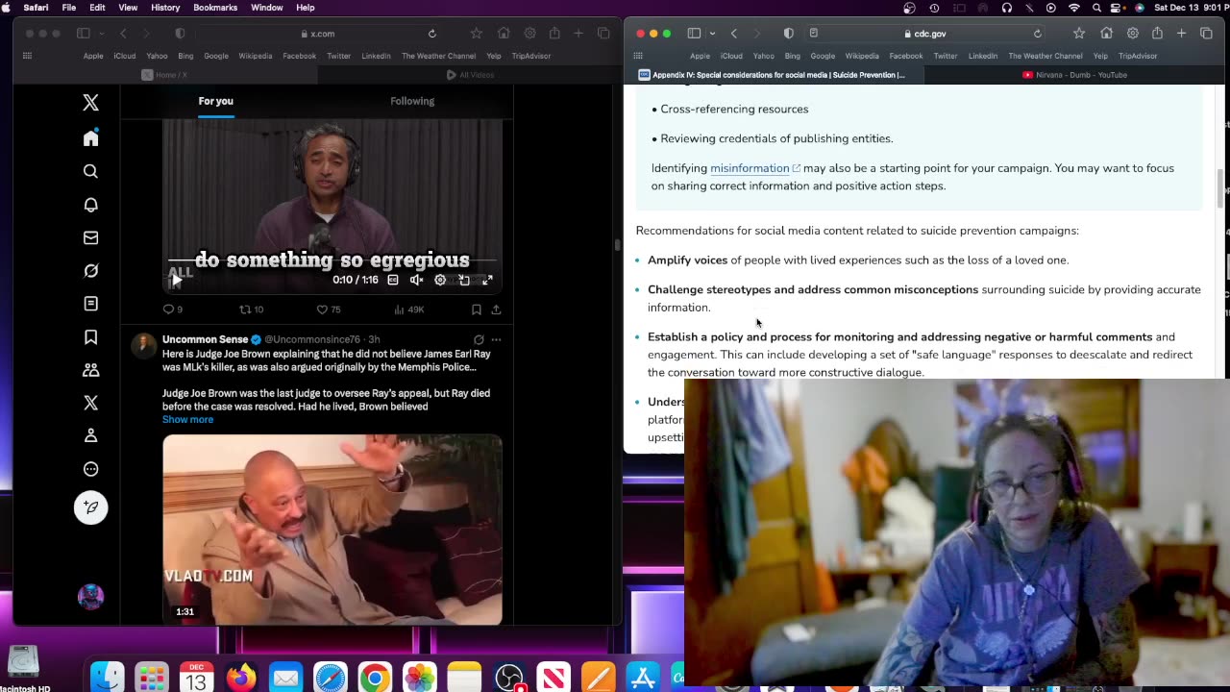Open the X Explore search icon
Screen dimensions: 1230x692
point(90,171)
